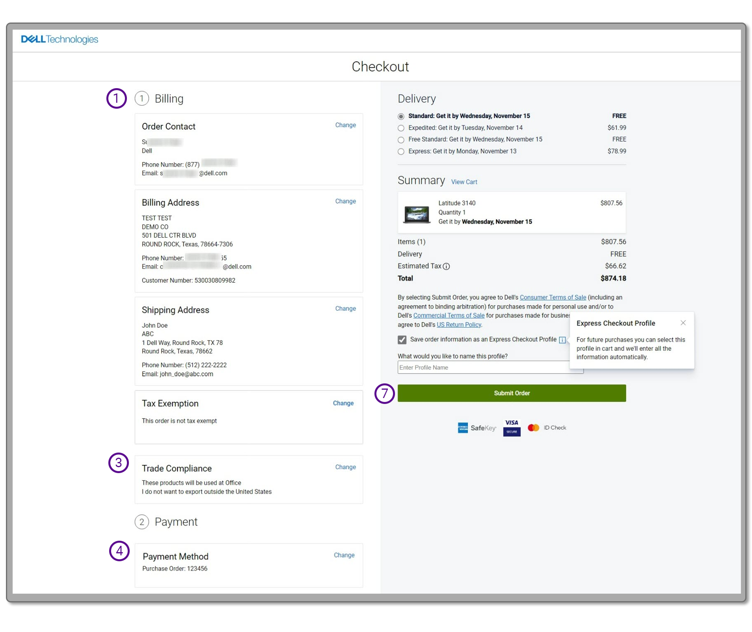Click the American Express SafeKey logo
The height and width of the screenshot is (632, 752).
point(477,428)
